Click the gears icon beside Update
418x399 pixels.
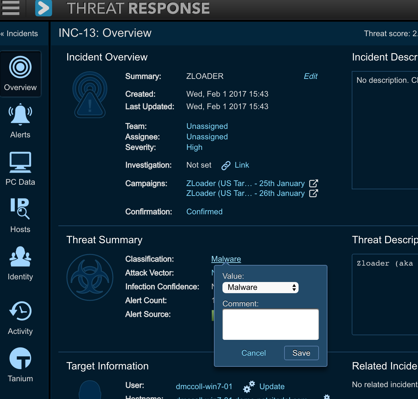(249, 387)
